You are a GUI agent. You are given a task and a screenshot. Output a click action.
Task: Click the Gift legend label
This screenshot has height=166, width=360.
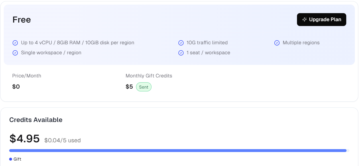tap(17, 159)
